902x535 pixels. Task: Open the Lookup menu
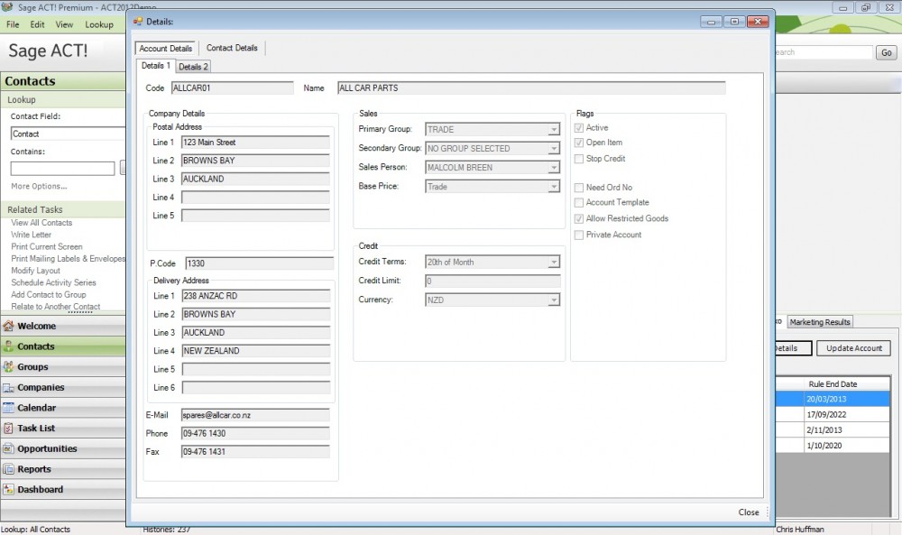(x=99, y=24)
